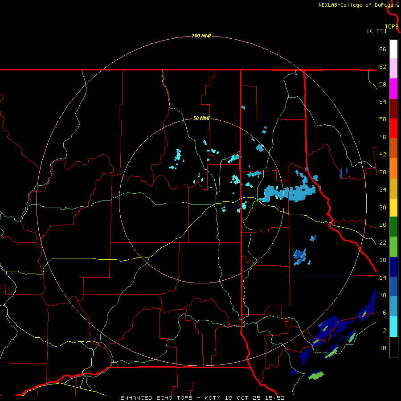Click the 14 label on the scale

click(383, 278)
